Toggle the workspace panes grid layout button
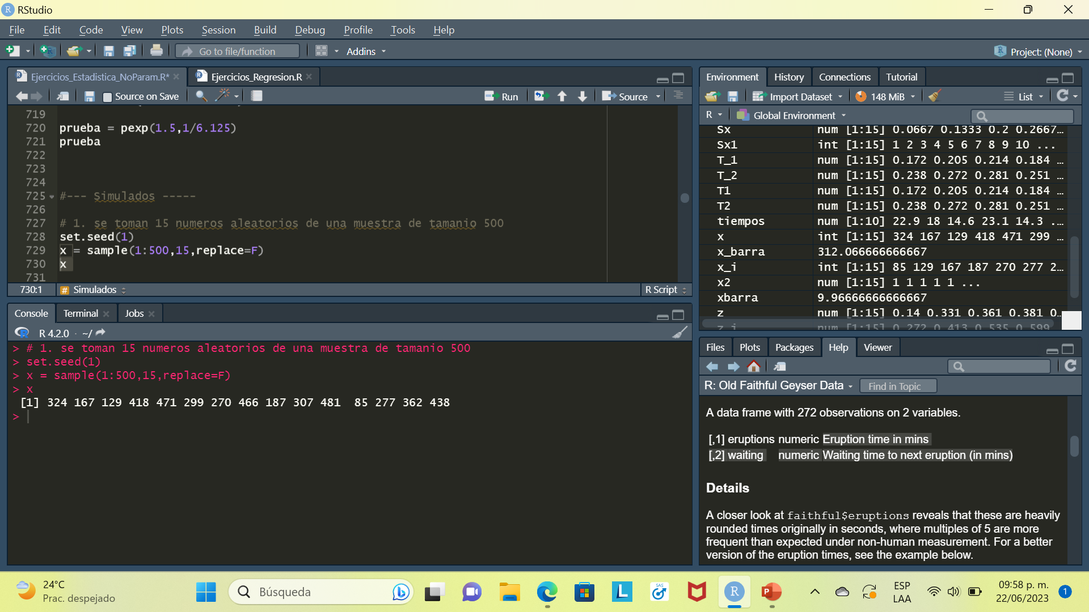Screen dimensions: 1089x612 [321, 51]
